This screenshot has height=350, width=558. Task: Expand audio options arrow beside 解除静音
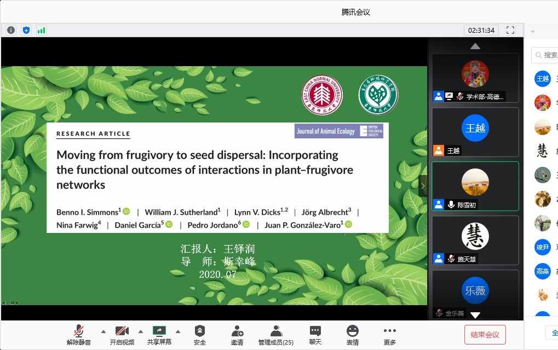[x=103, y=331]
